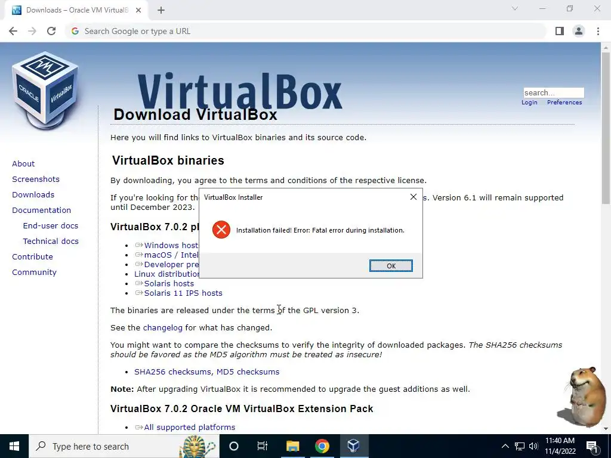611x458 pixels.
Task: Open the browser profile avatar menu
Action: coord(579,31)
